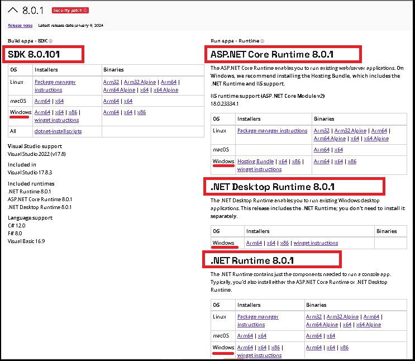This screenshot has height=361, width=415.
Task: Click the info icon beside Security patch
Action: (85, 10)
